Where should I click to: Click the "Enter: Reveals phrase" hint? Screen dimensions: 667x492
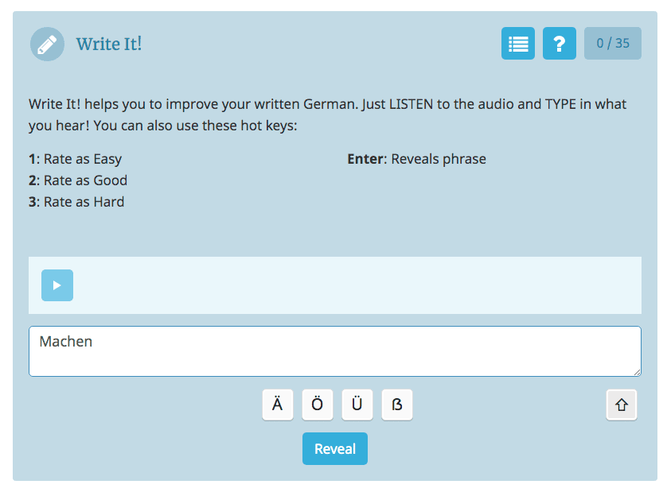(x=416, y=159)
